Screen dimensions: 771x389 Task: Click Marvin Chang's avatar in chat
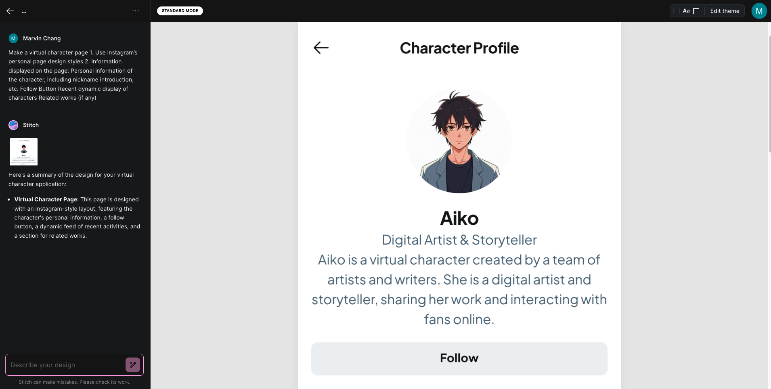[x=13, y=38]
